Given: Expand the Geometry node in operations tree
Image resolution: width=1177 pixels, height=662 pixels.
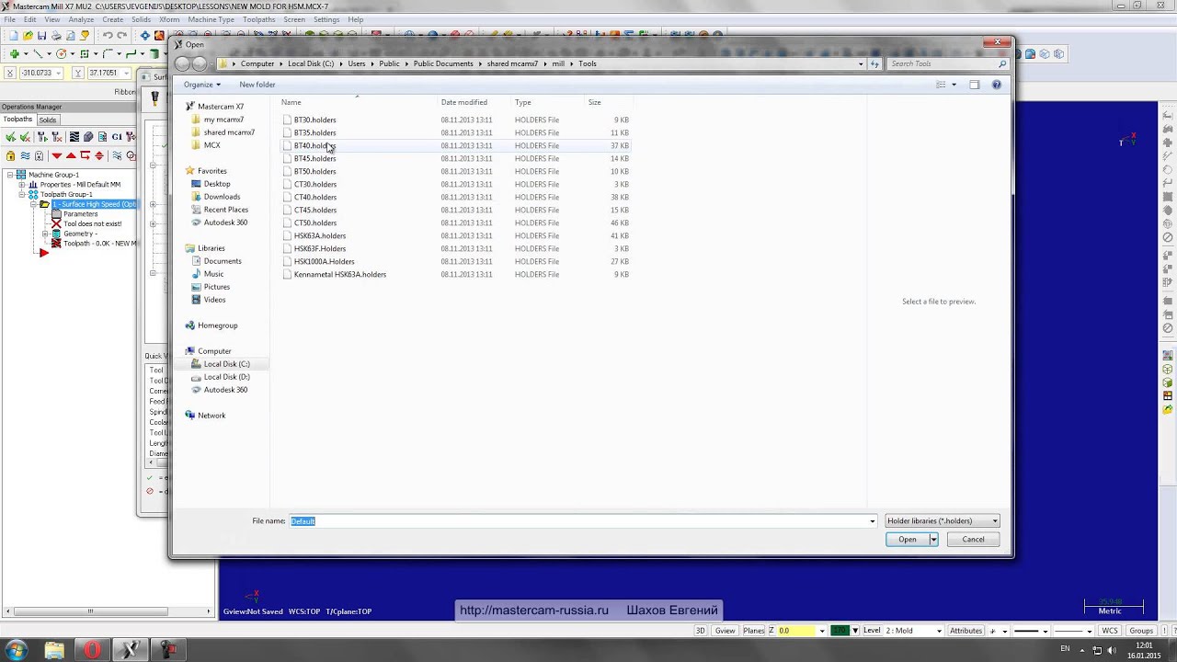Looking at the screenshot, I should pos(45,234).
